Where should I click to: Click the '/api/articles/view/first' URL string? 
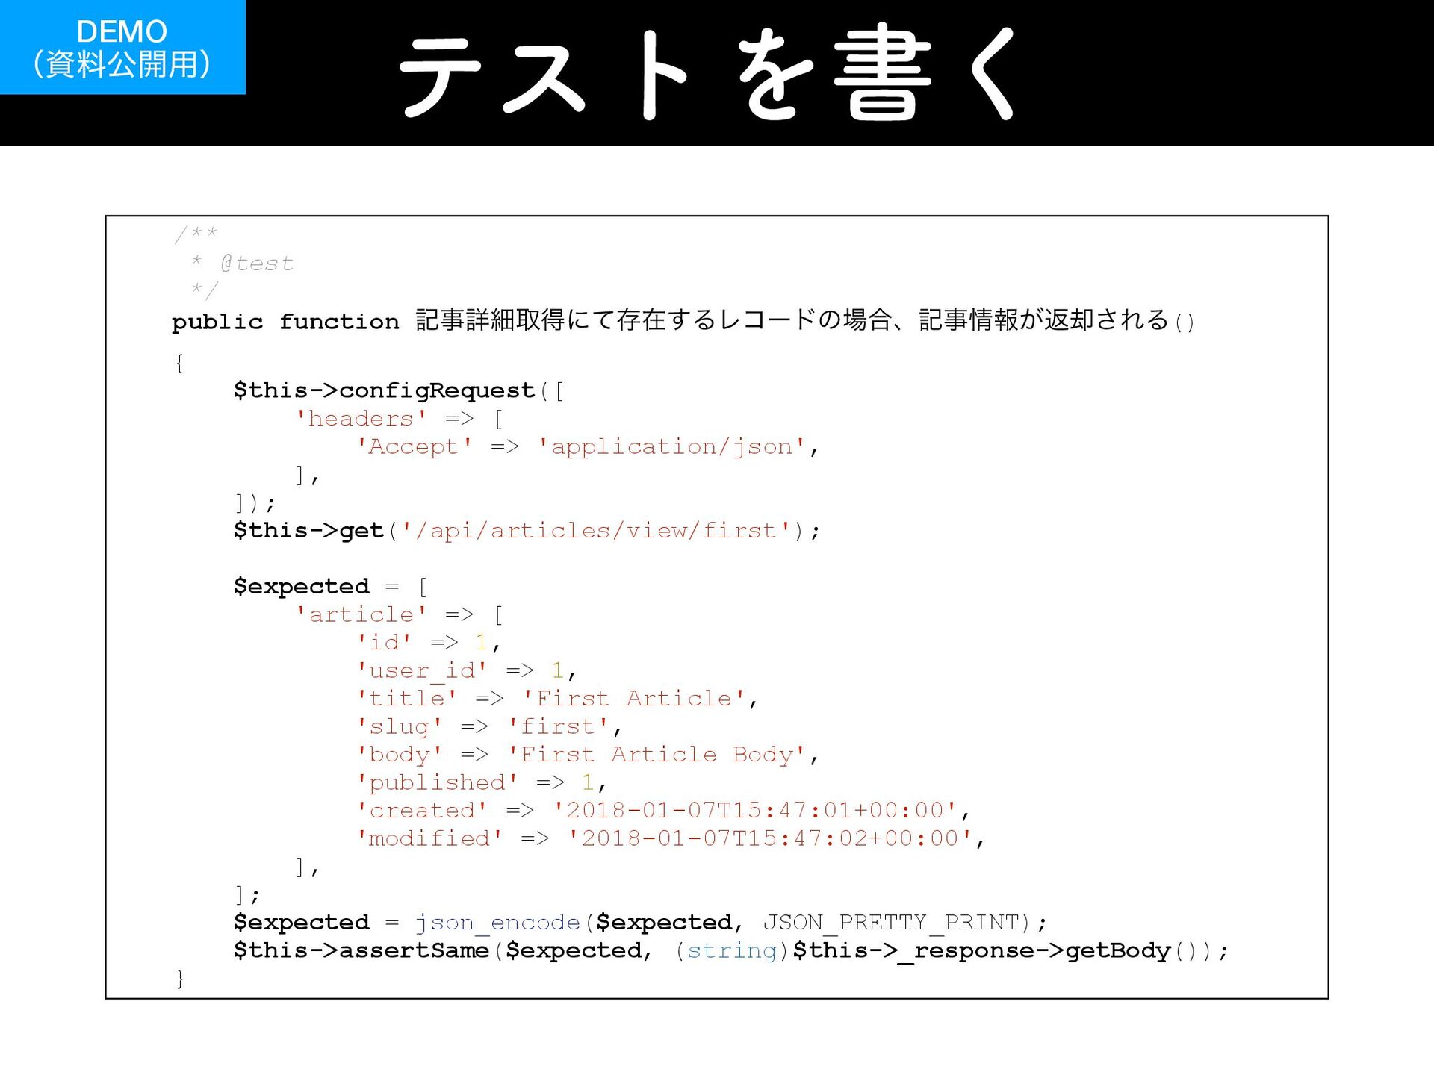[596, 531]
